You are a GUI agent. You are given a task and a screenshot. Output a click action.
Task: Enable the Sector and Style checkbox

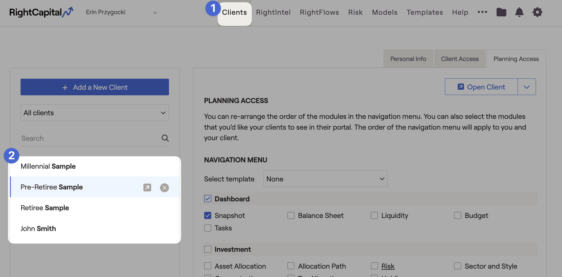(x=458, y=266)
